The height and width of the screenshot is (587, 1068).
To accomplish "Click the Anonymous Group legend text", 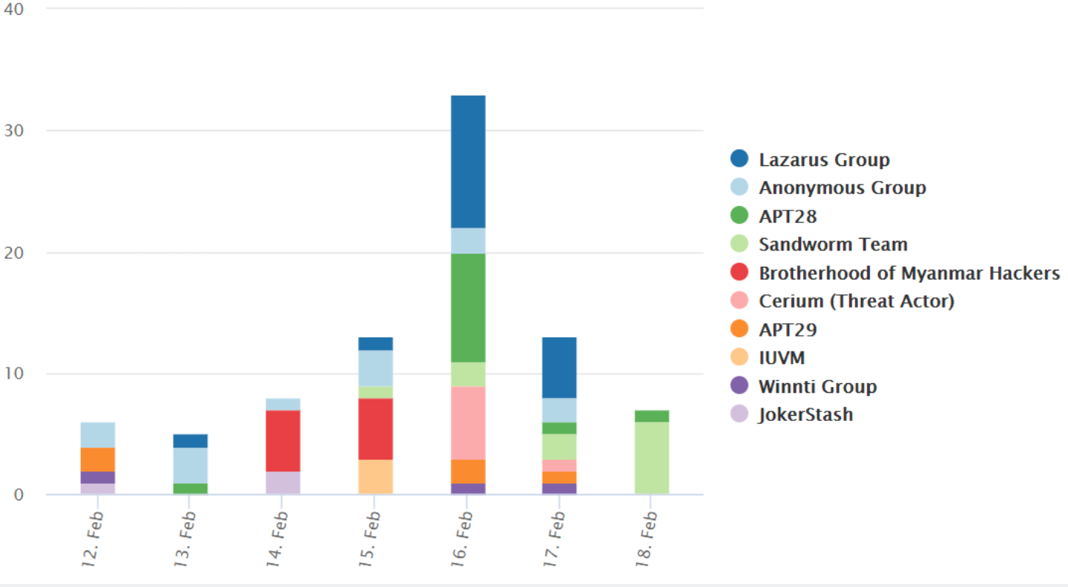I will (843, 188).
